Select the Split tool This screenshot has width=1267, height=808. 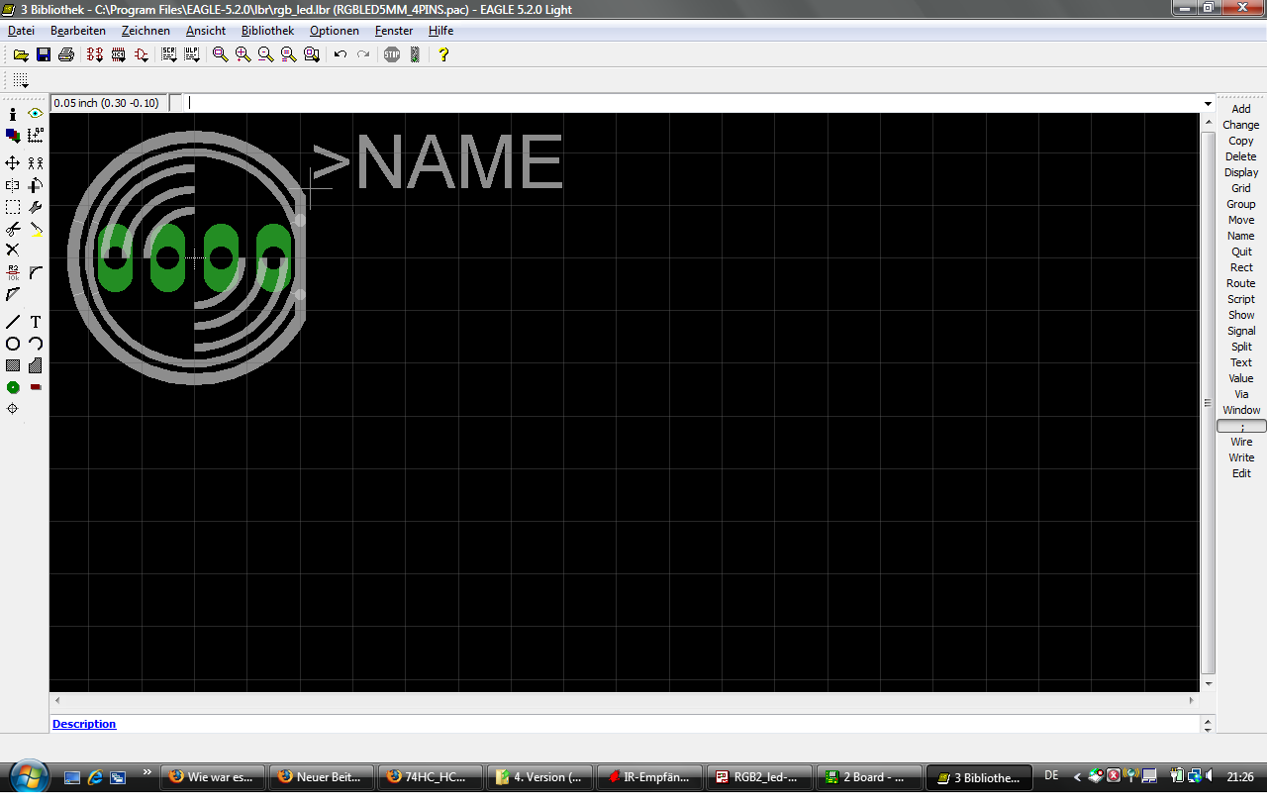[13, 294]
